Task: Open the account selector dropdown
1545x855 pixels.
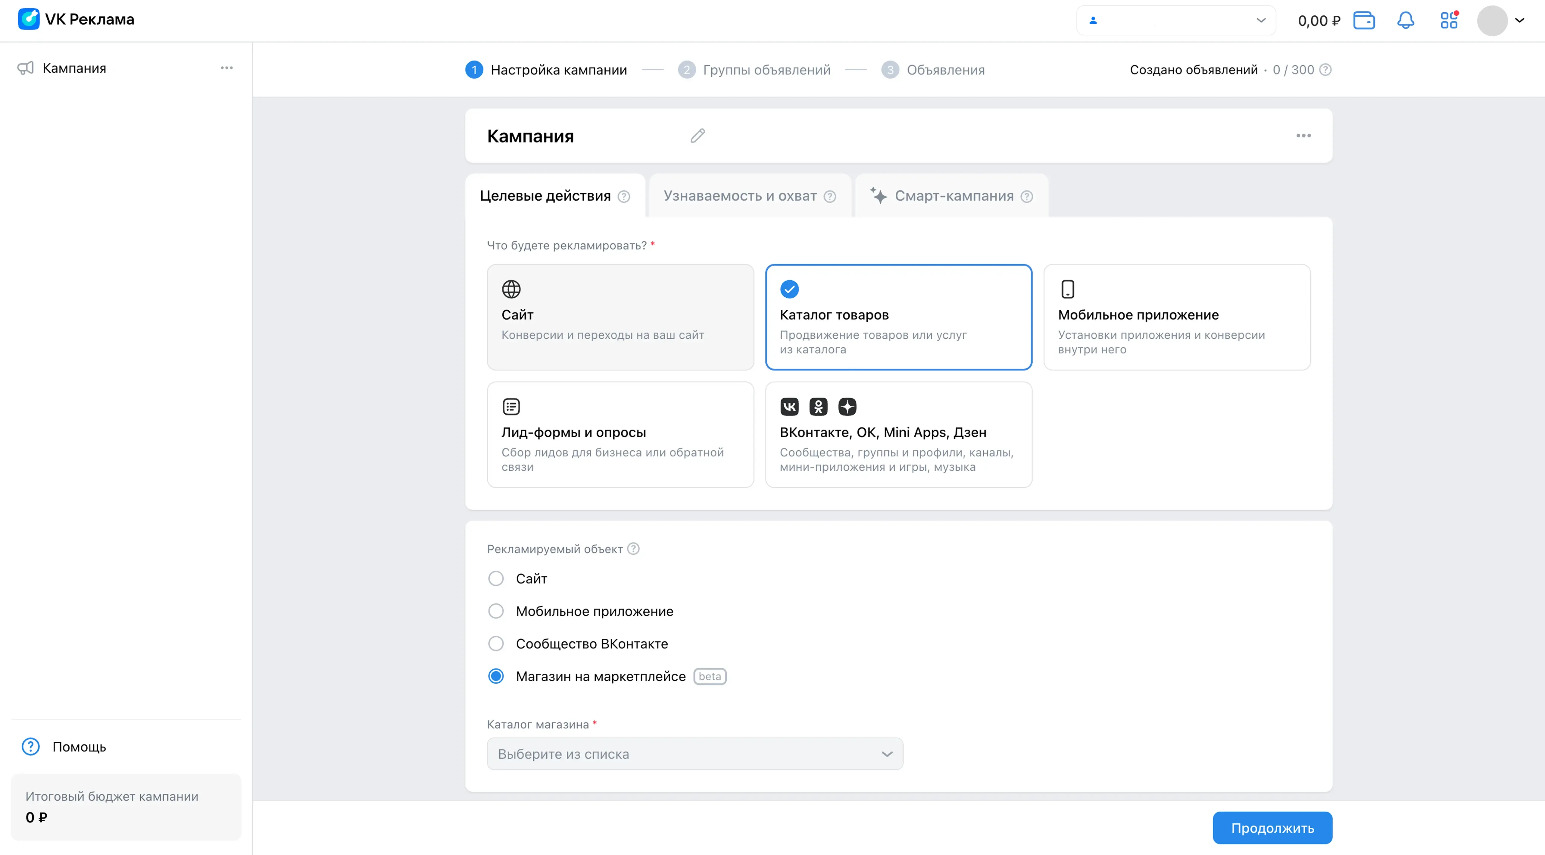Action: (x=1175, y=20)
